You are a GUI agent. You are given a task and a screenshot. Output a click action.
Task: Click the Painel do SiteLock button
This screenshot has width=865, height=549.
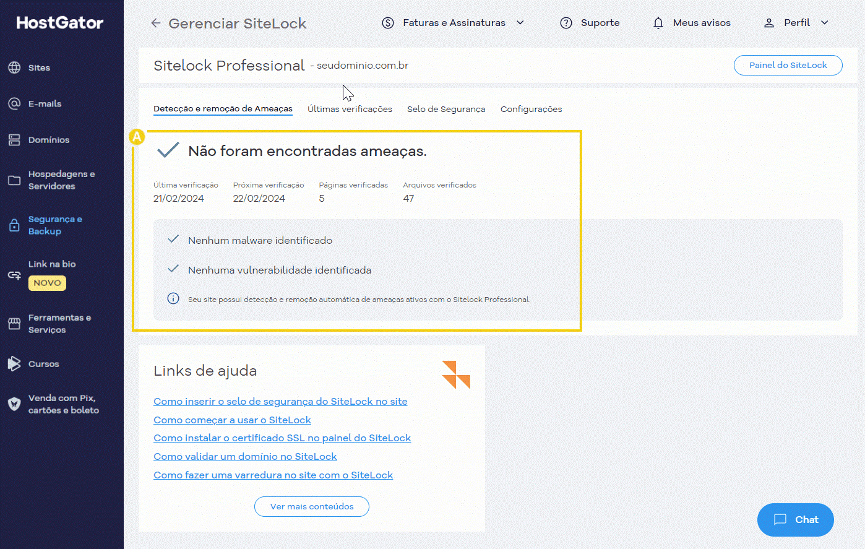(788, 65)
